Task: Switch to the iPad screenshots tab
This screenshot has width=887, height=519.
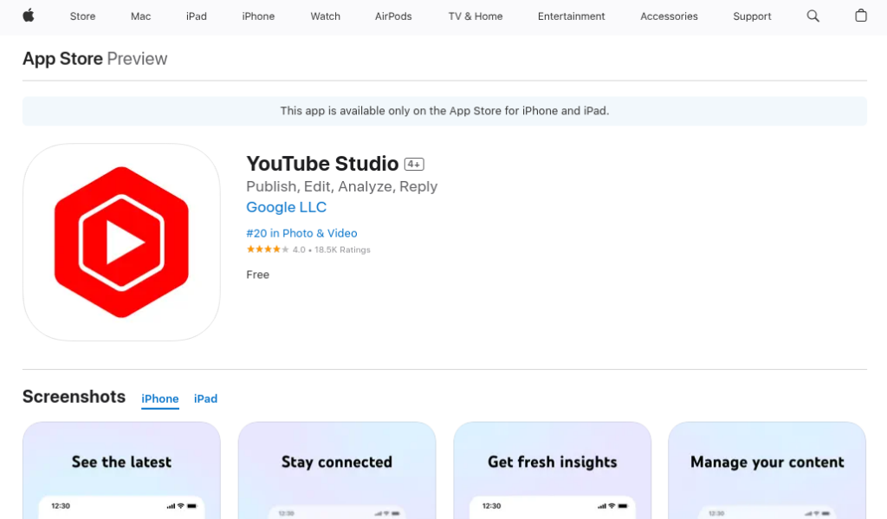Action: pos(205,399)
